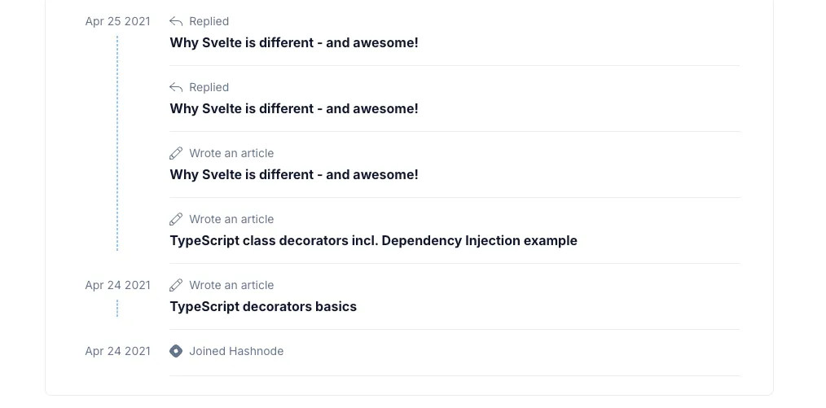Open Svelte post under the second Replied entry
Screen dimensions: 826x408
[x=293, y=108]
